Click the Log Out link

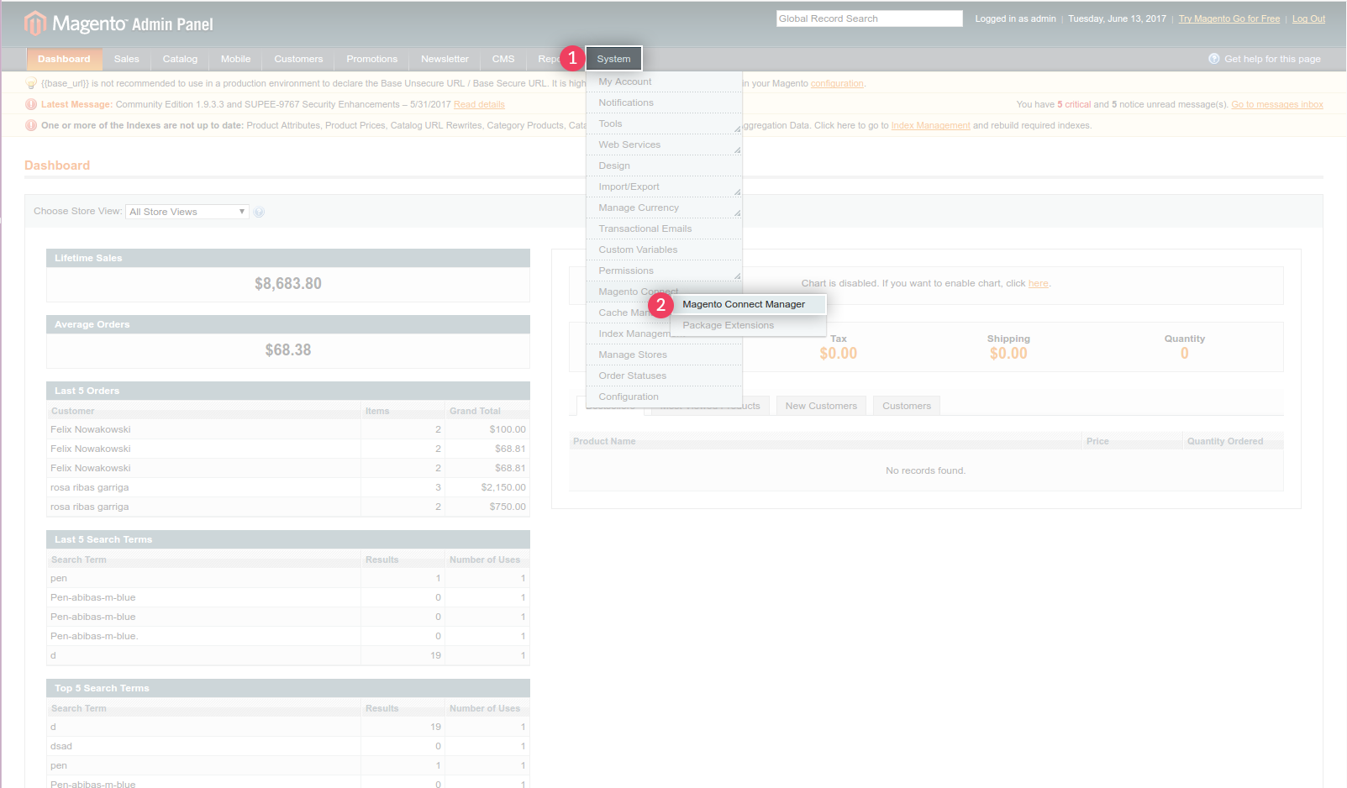coord(1308,18)
